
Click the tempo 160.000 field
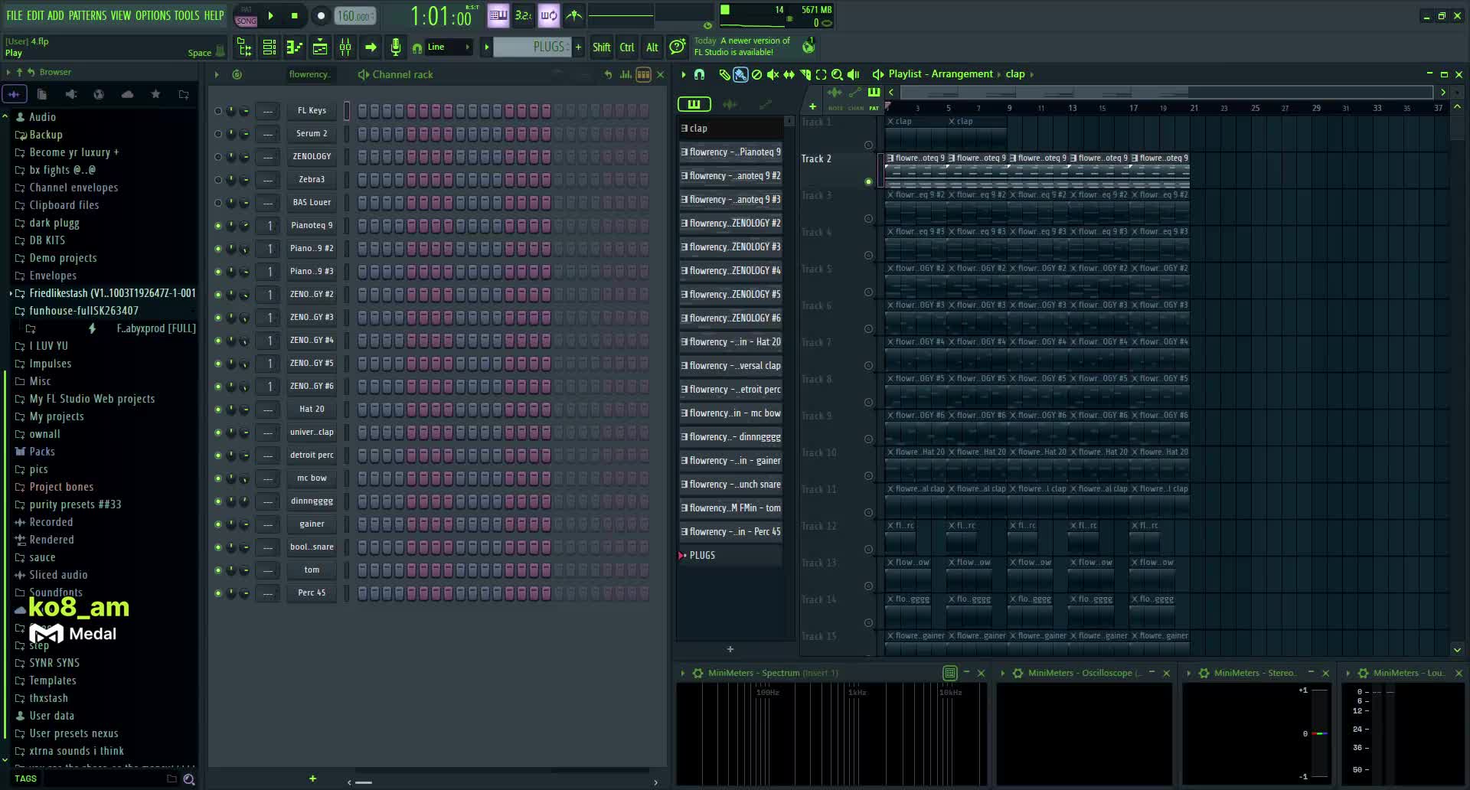(356, 15)
